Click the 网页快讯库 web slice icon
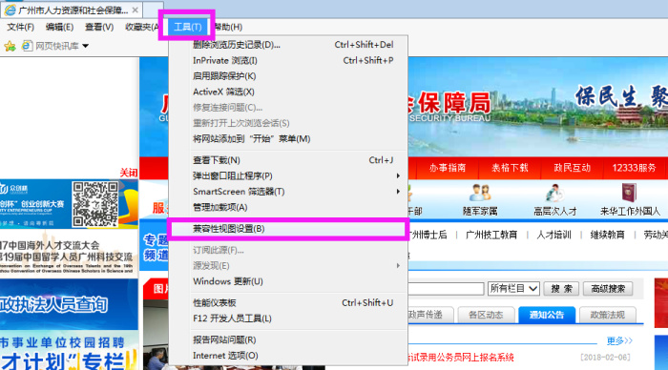The width and height of the screenshot is (668, 370). (27, 45)
